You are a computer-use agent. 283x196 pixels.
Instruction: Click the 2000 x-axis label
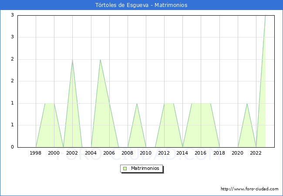[54, 153]
